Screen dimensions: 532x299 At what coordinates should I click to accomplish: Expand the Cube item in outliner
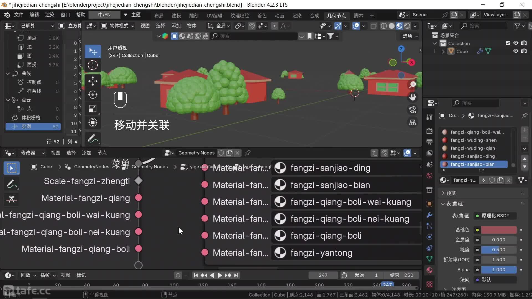point(443,51)
